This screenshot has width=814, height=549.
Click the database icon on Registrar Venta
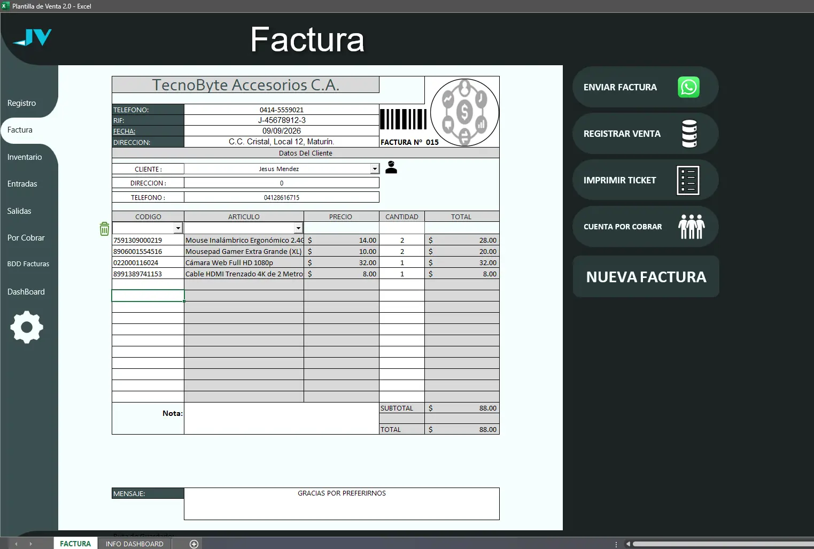click(689, 134)
